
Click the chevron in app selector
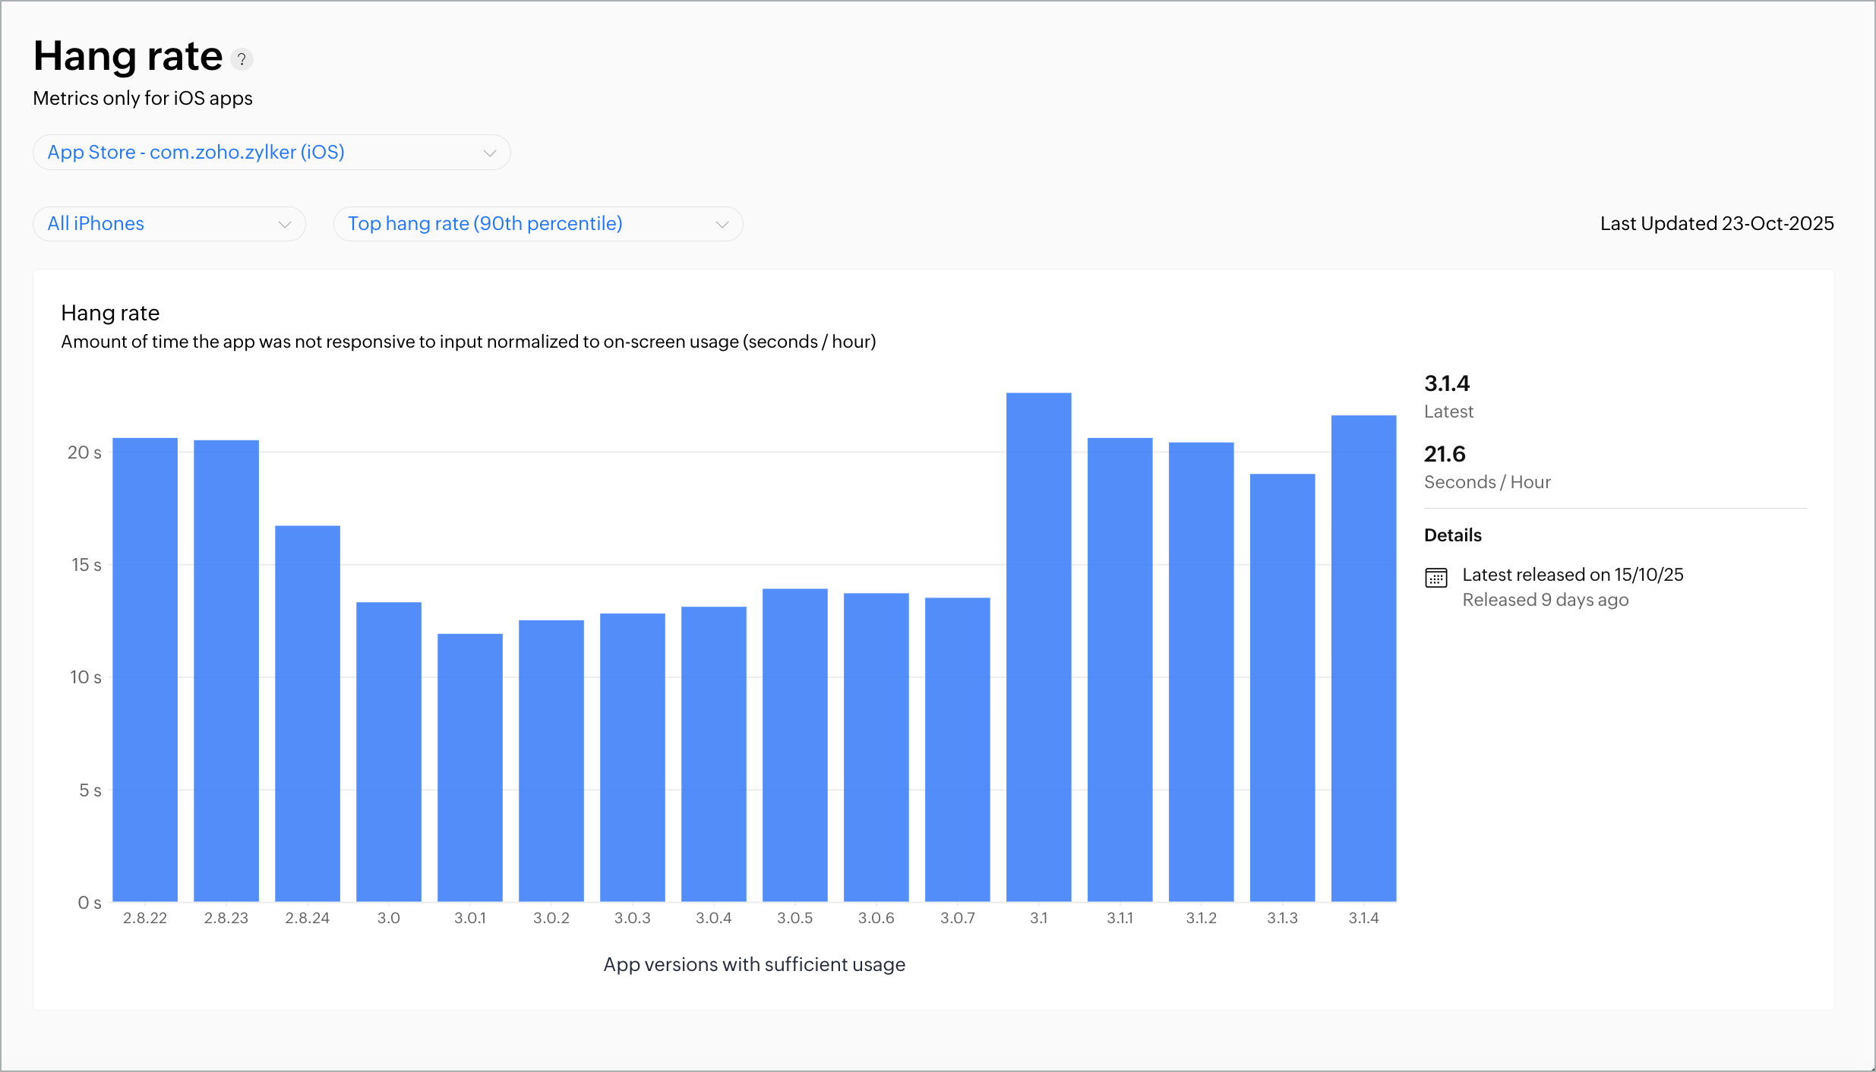[x=490, y=153]
